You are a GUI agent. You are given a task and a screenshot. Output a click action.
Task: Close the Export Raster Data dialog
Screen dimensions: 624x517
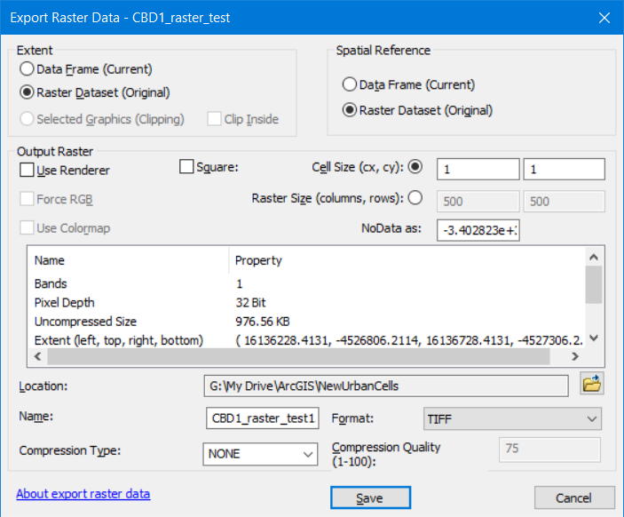tap(604, 18)
